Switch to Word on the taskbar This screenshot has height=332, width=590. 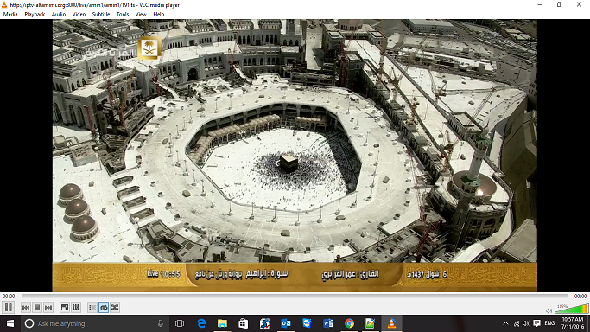pos(328,323)
